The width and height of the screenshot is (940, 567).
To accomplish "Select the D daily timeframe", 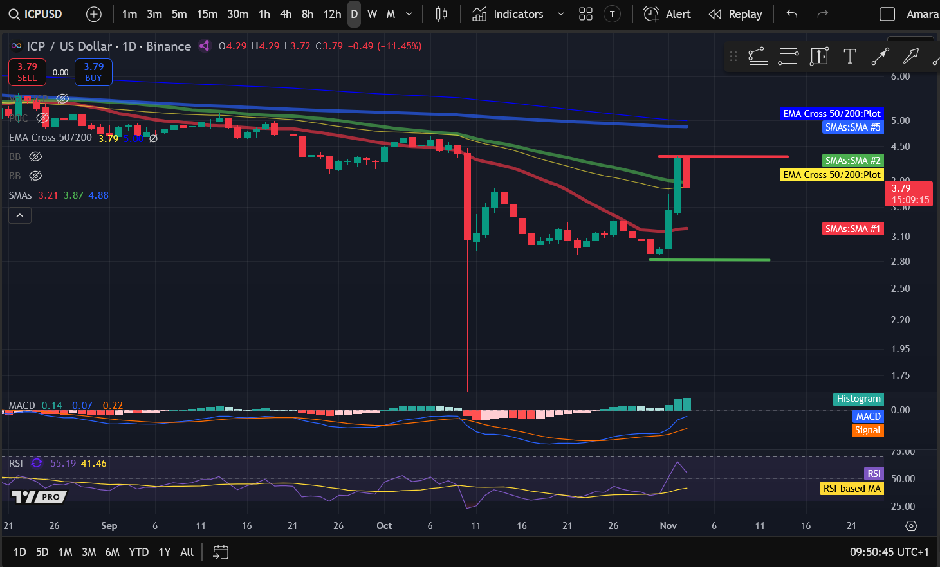I will (354, 14).
